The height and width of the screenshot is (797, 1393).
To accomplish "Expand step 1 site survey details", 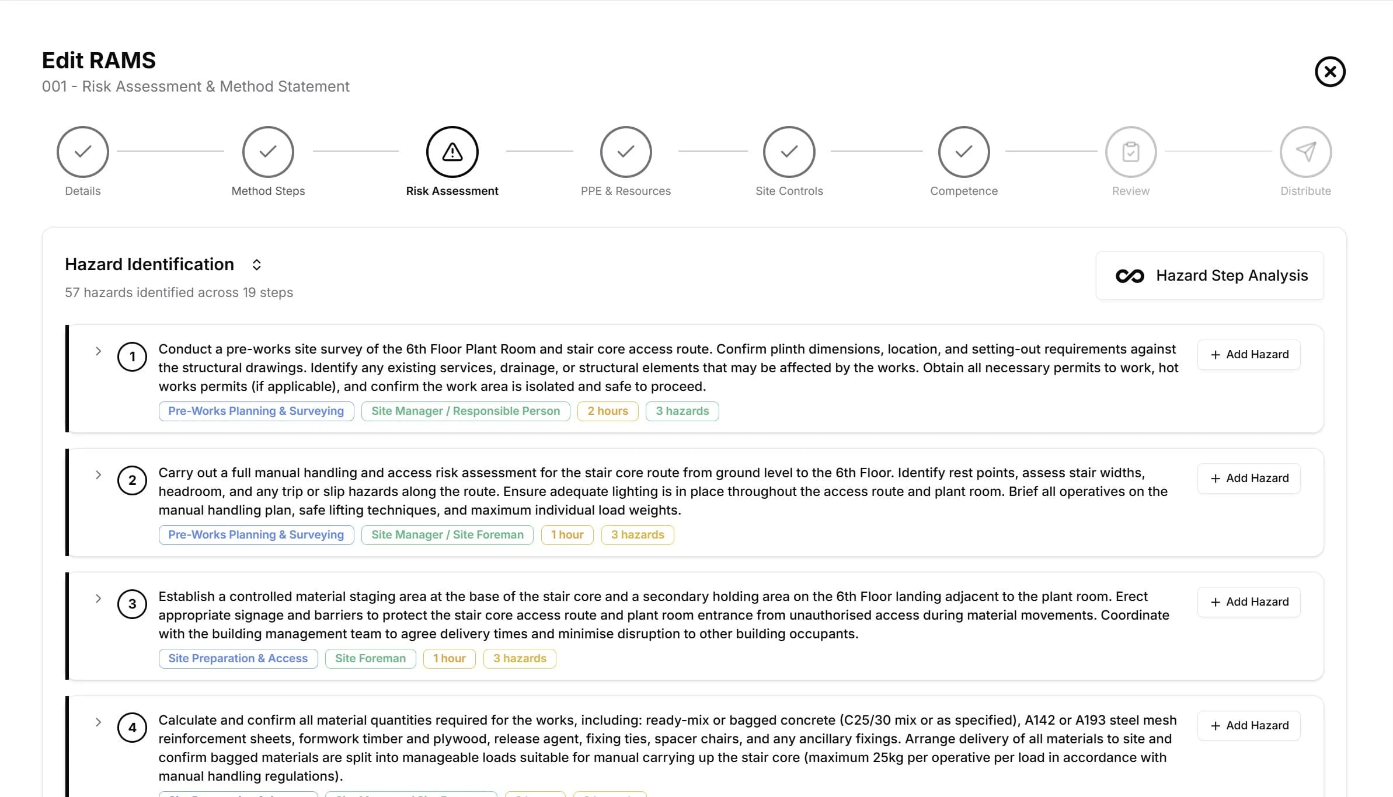I will [x=97, y=351].
